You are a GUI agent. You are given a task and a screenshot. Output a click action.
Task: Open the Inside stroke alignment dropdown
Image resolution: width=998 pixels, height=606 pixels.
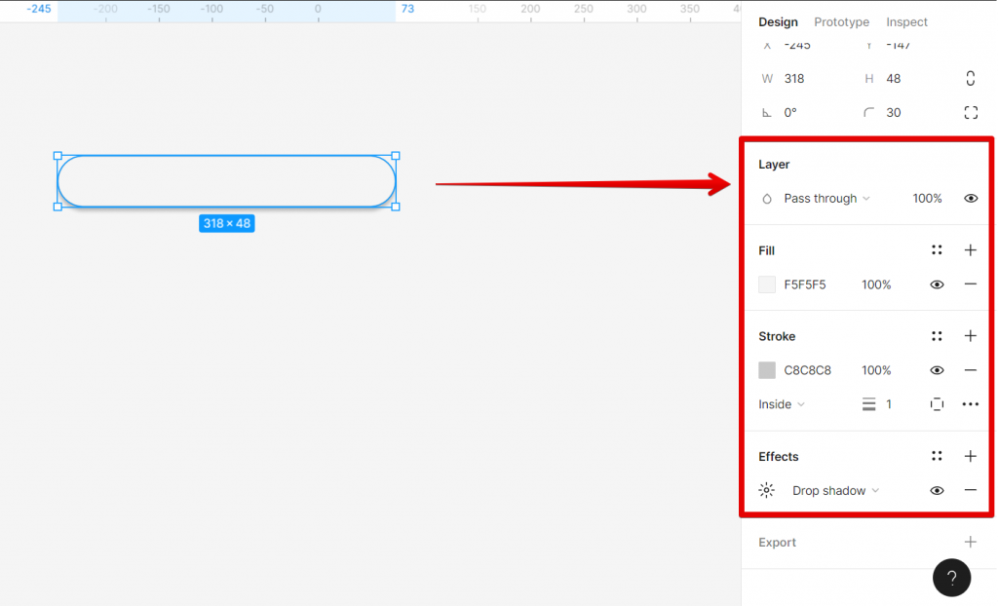point(781,403)
